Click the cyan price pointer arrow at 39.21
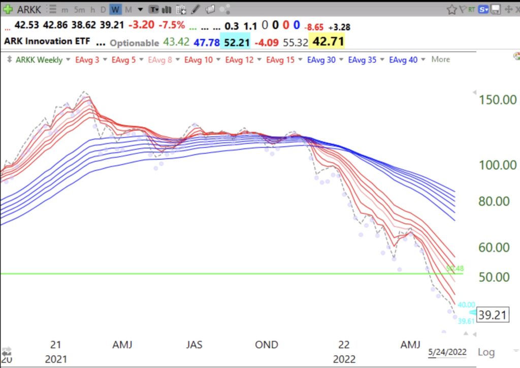The image size is (520, 368). 473,313
